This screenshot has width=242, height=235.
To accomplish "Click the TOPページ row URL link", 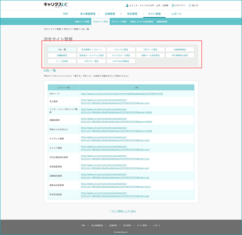I will [122, 94].
